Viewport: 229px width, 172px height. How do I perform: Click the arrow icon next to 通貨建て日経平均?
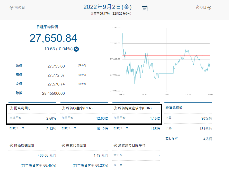click(x=115, y=145)
